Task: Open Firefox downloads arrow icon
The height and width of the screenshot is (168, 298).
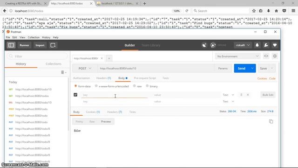Action: (x=268, y=11)
